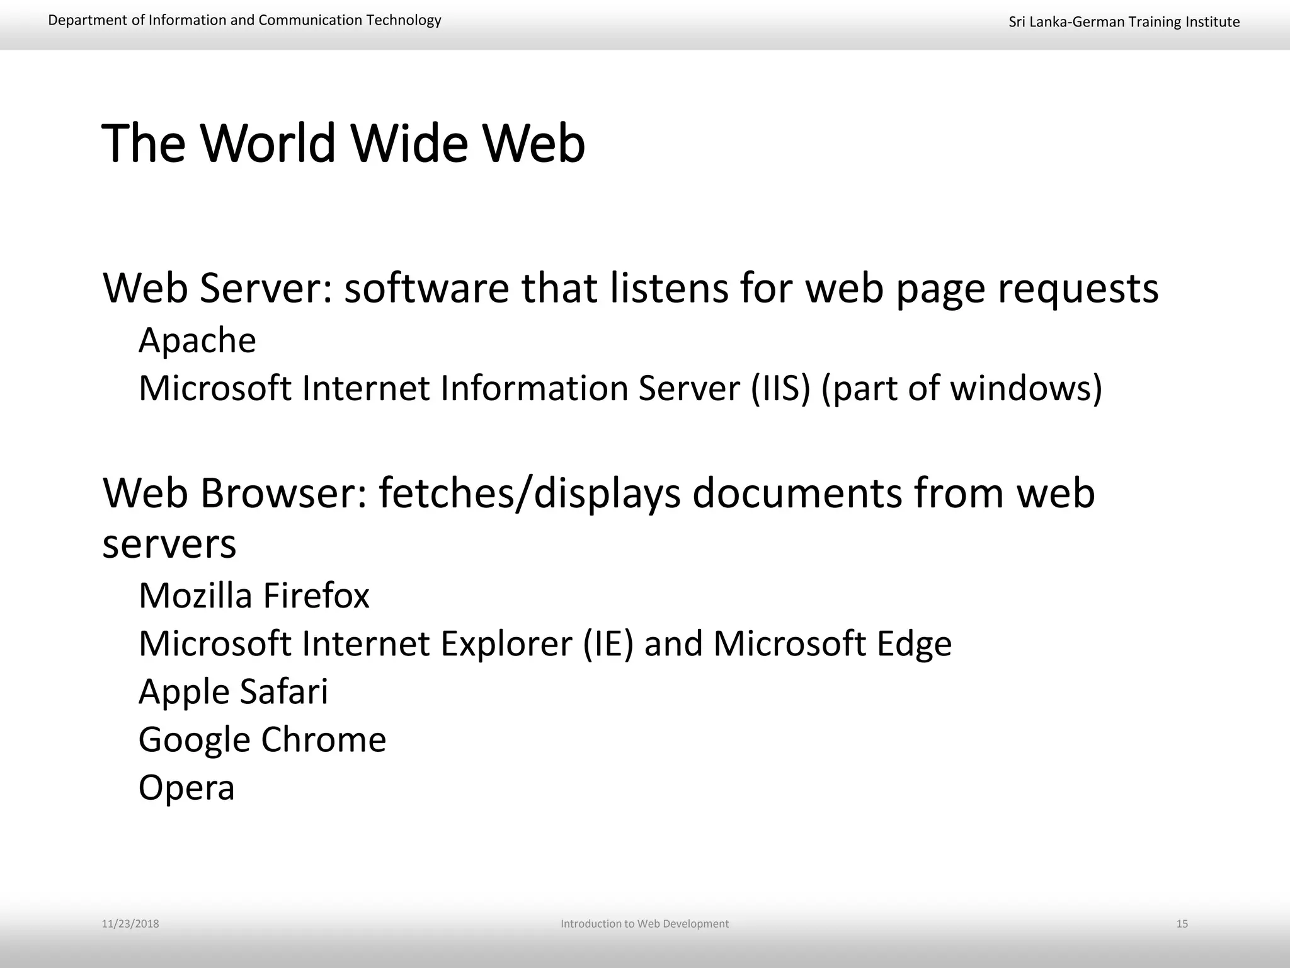Select the 'Opera' list item
The width and height of the screenshot is (1290, 968).
[186, 788]
